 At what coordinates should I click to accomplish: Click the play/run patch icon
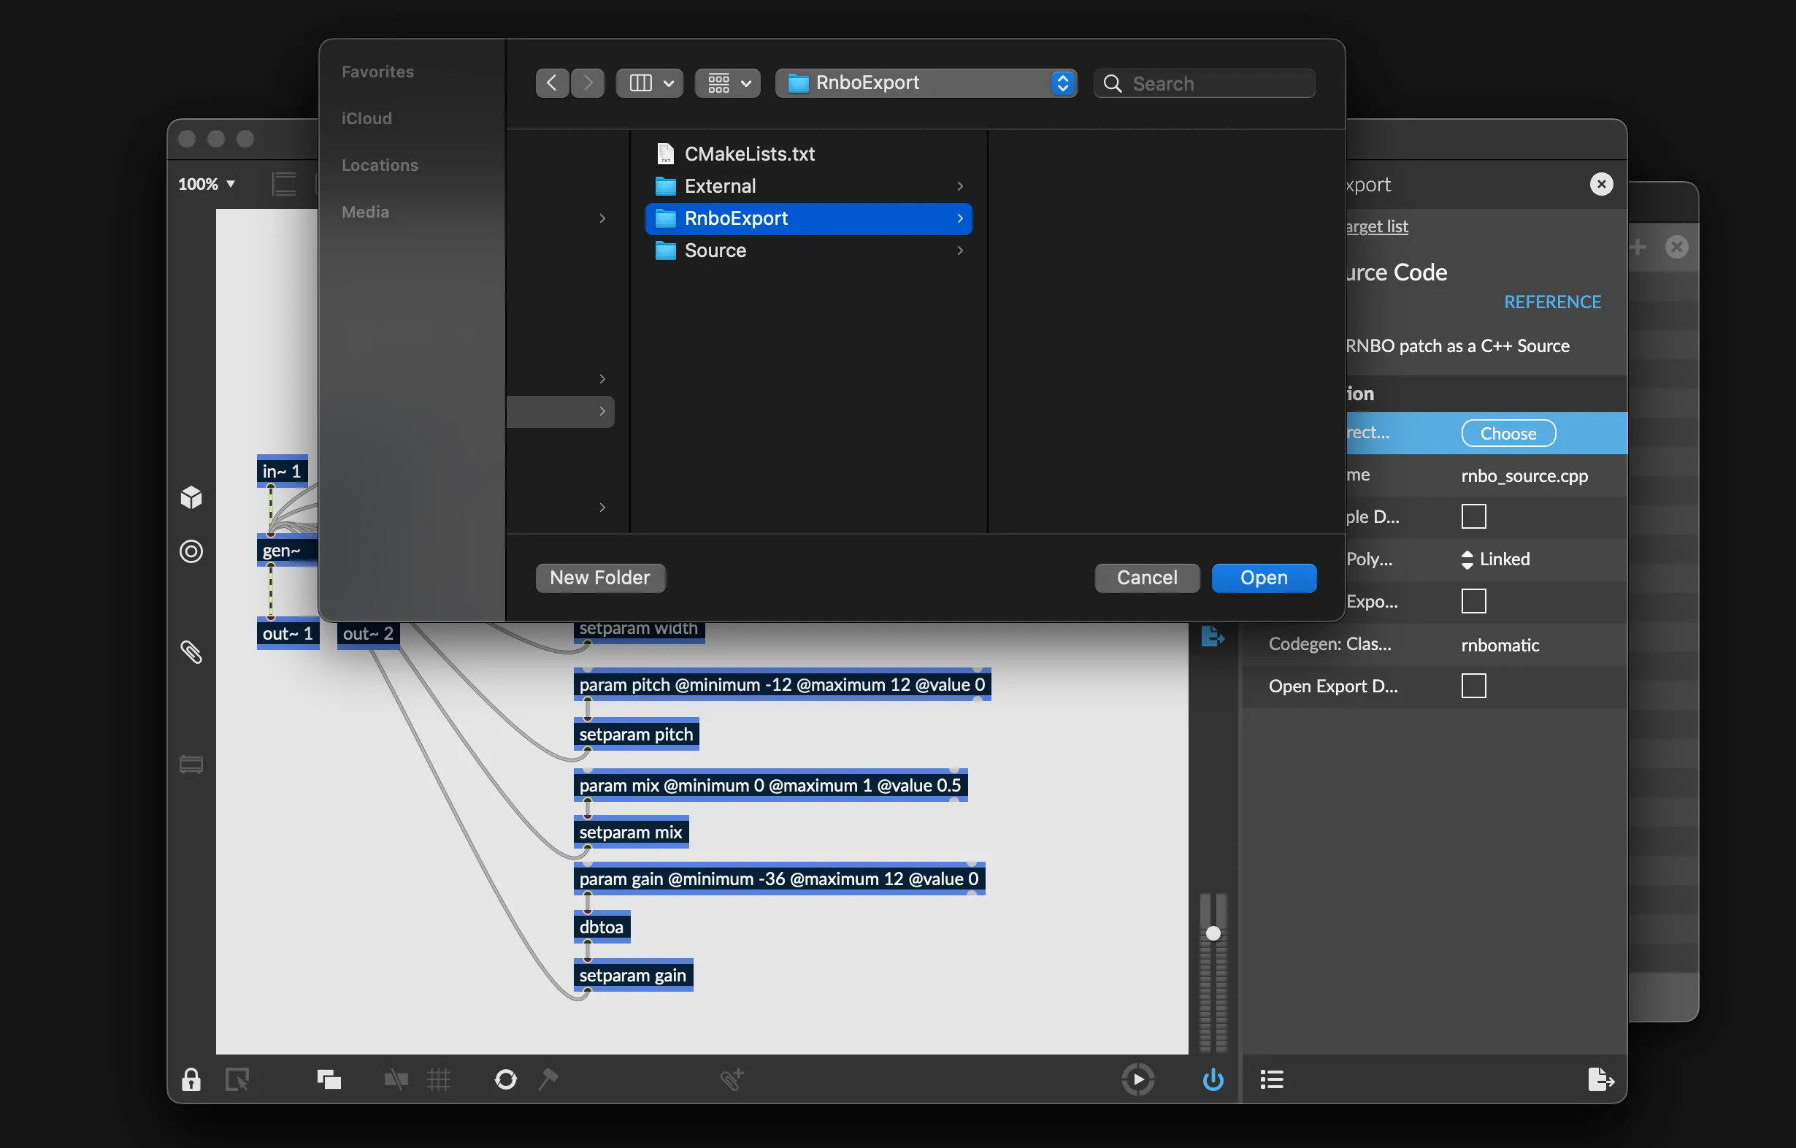coord(1137,1076)
